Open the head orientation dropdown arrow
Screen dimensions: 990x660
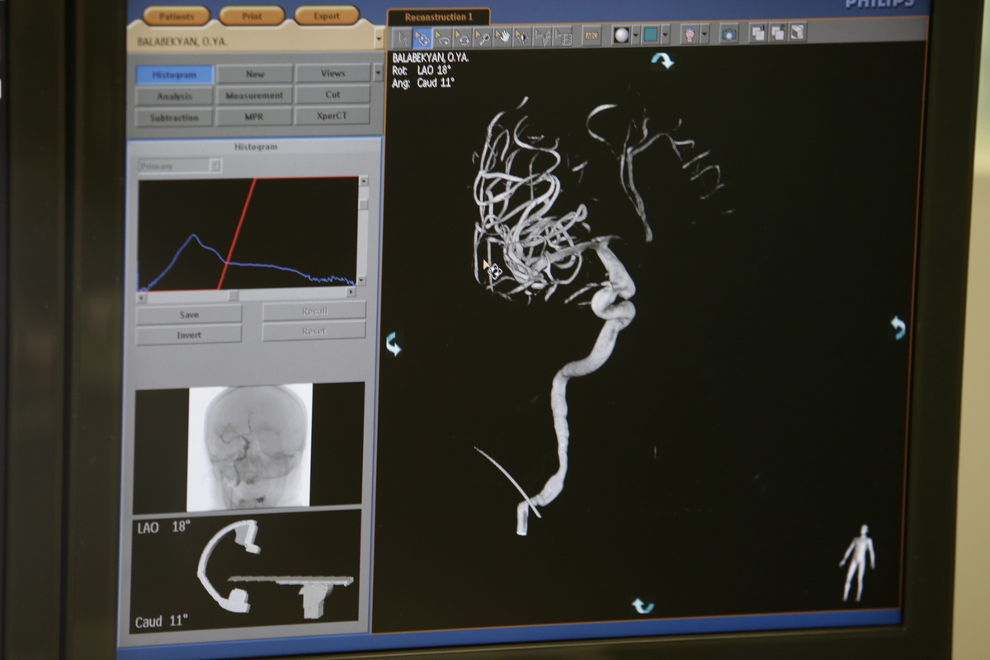click(705, 35)
